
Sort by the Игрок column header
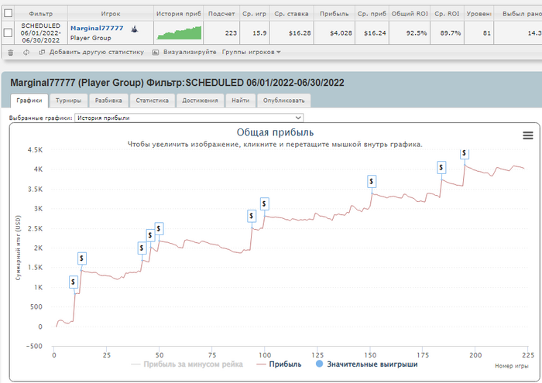111,14
